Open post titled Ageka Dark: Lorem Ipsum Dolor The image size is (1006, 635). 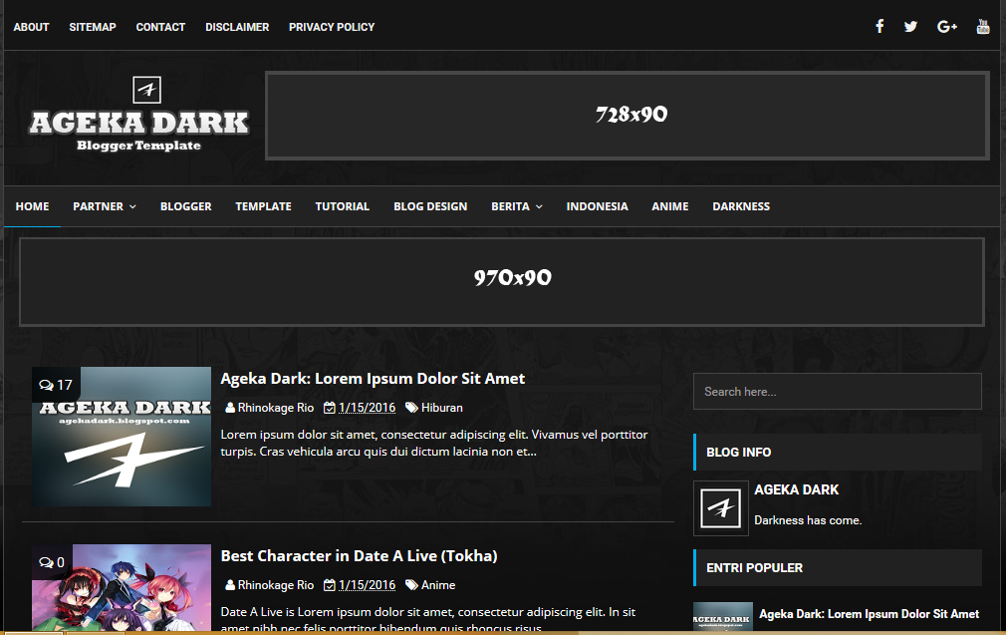(x=373, y=378)
